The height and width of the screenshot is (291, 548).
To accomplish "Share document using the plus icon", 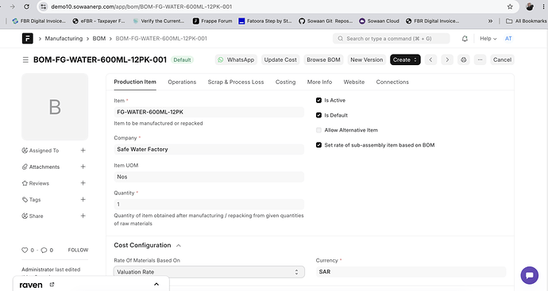I will click(83, 216).
